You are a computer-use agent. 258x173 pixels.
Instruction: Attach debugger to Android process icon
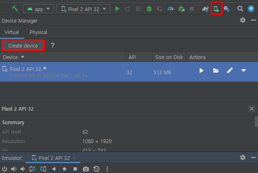coord(181,9)
